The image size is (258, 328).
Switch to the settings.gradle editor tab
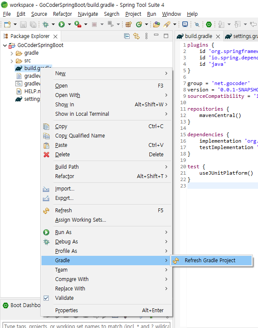[241, 36]
